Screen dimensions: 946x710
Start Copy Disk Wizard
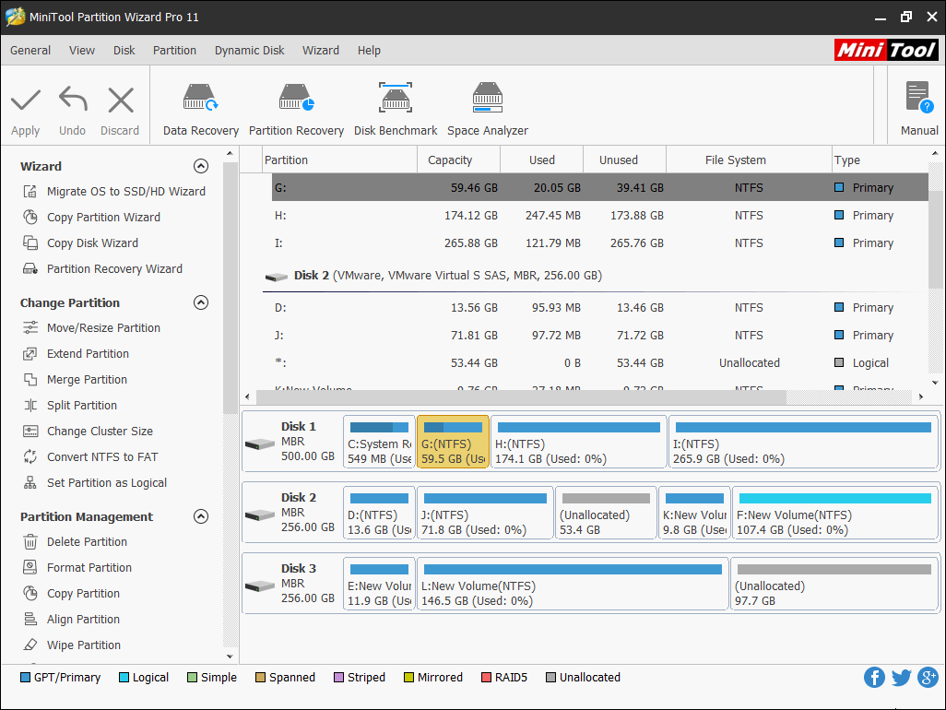coord(81,243)
